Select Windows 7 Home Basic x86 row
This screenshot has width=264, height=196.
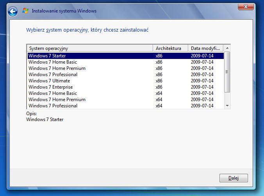126,62
